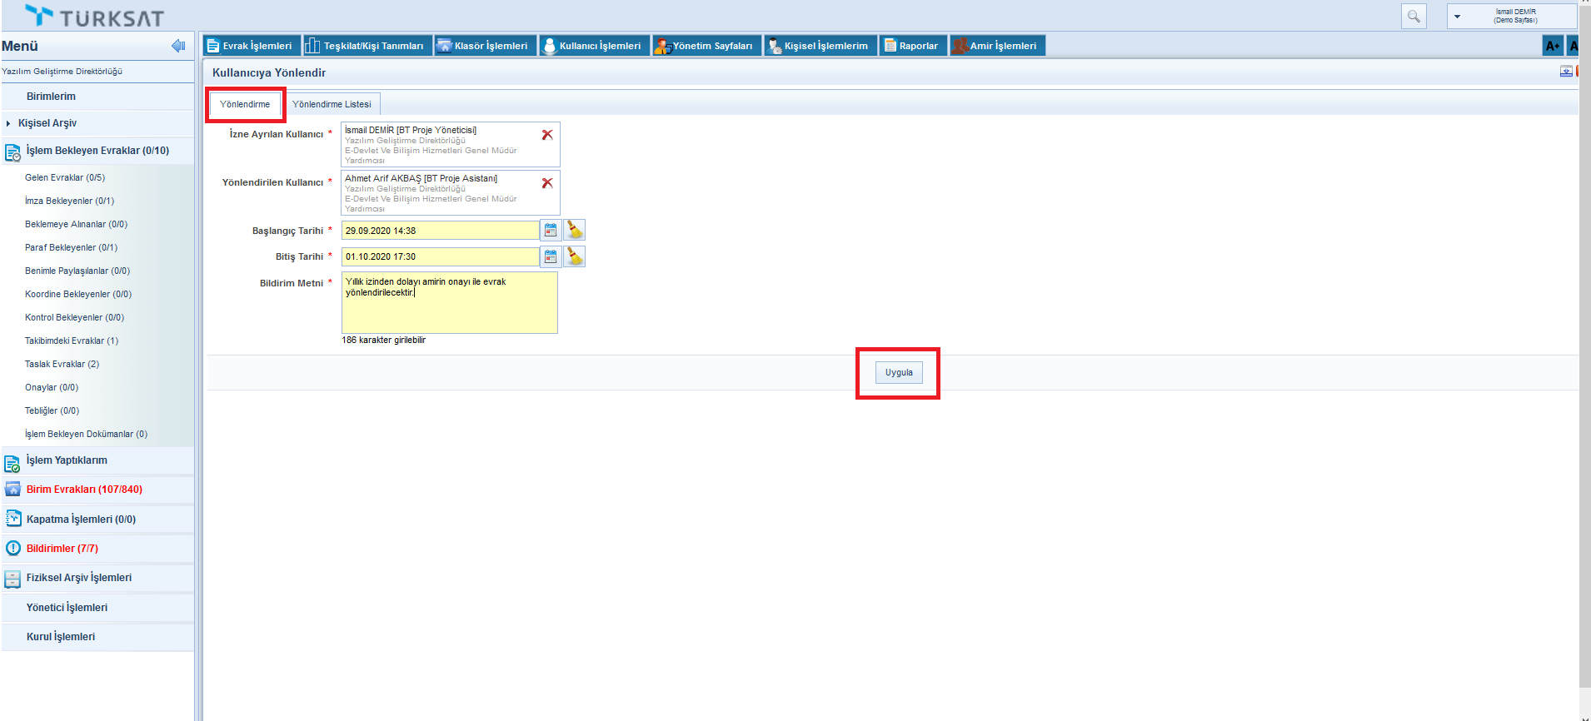Open Evrak İşlemleri menu

point(250,46)
